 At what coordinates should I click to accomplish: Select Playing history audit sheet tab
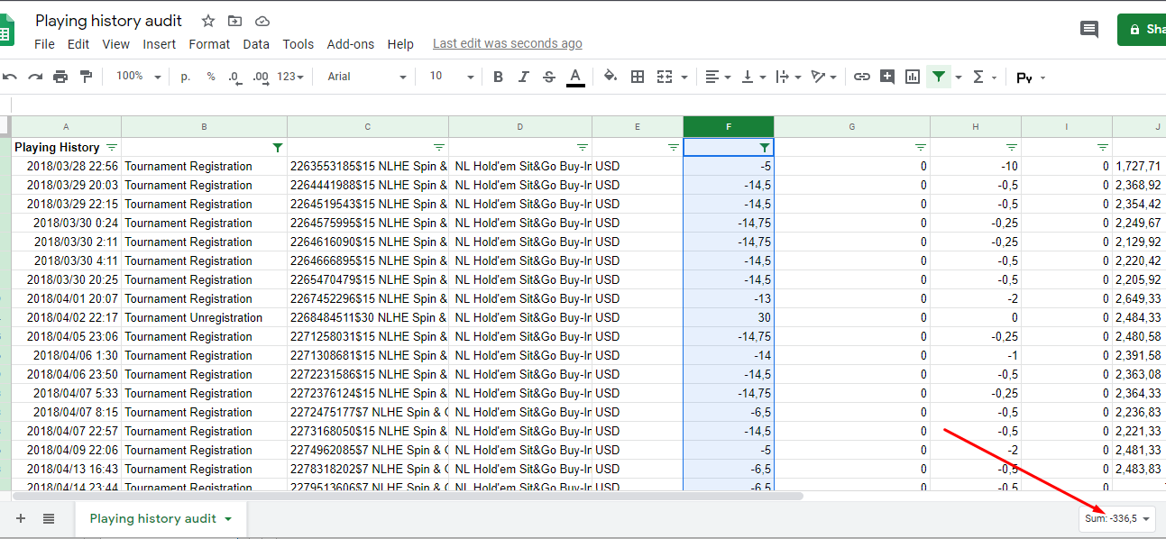(x=161, y=518)
